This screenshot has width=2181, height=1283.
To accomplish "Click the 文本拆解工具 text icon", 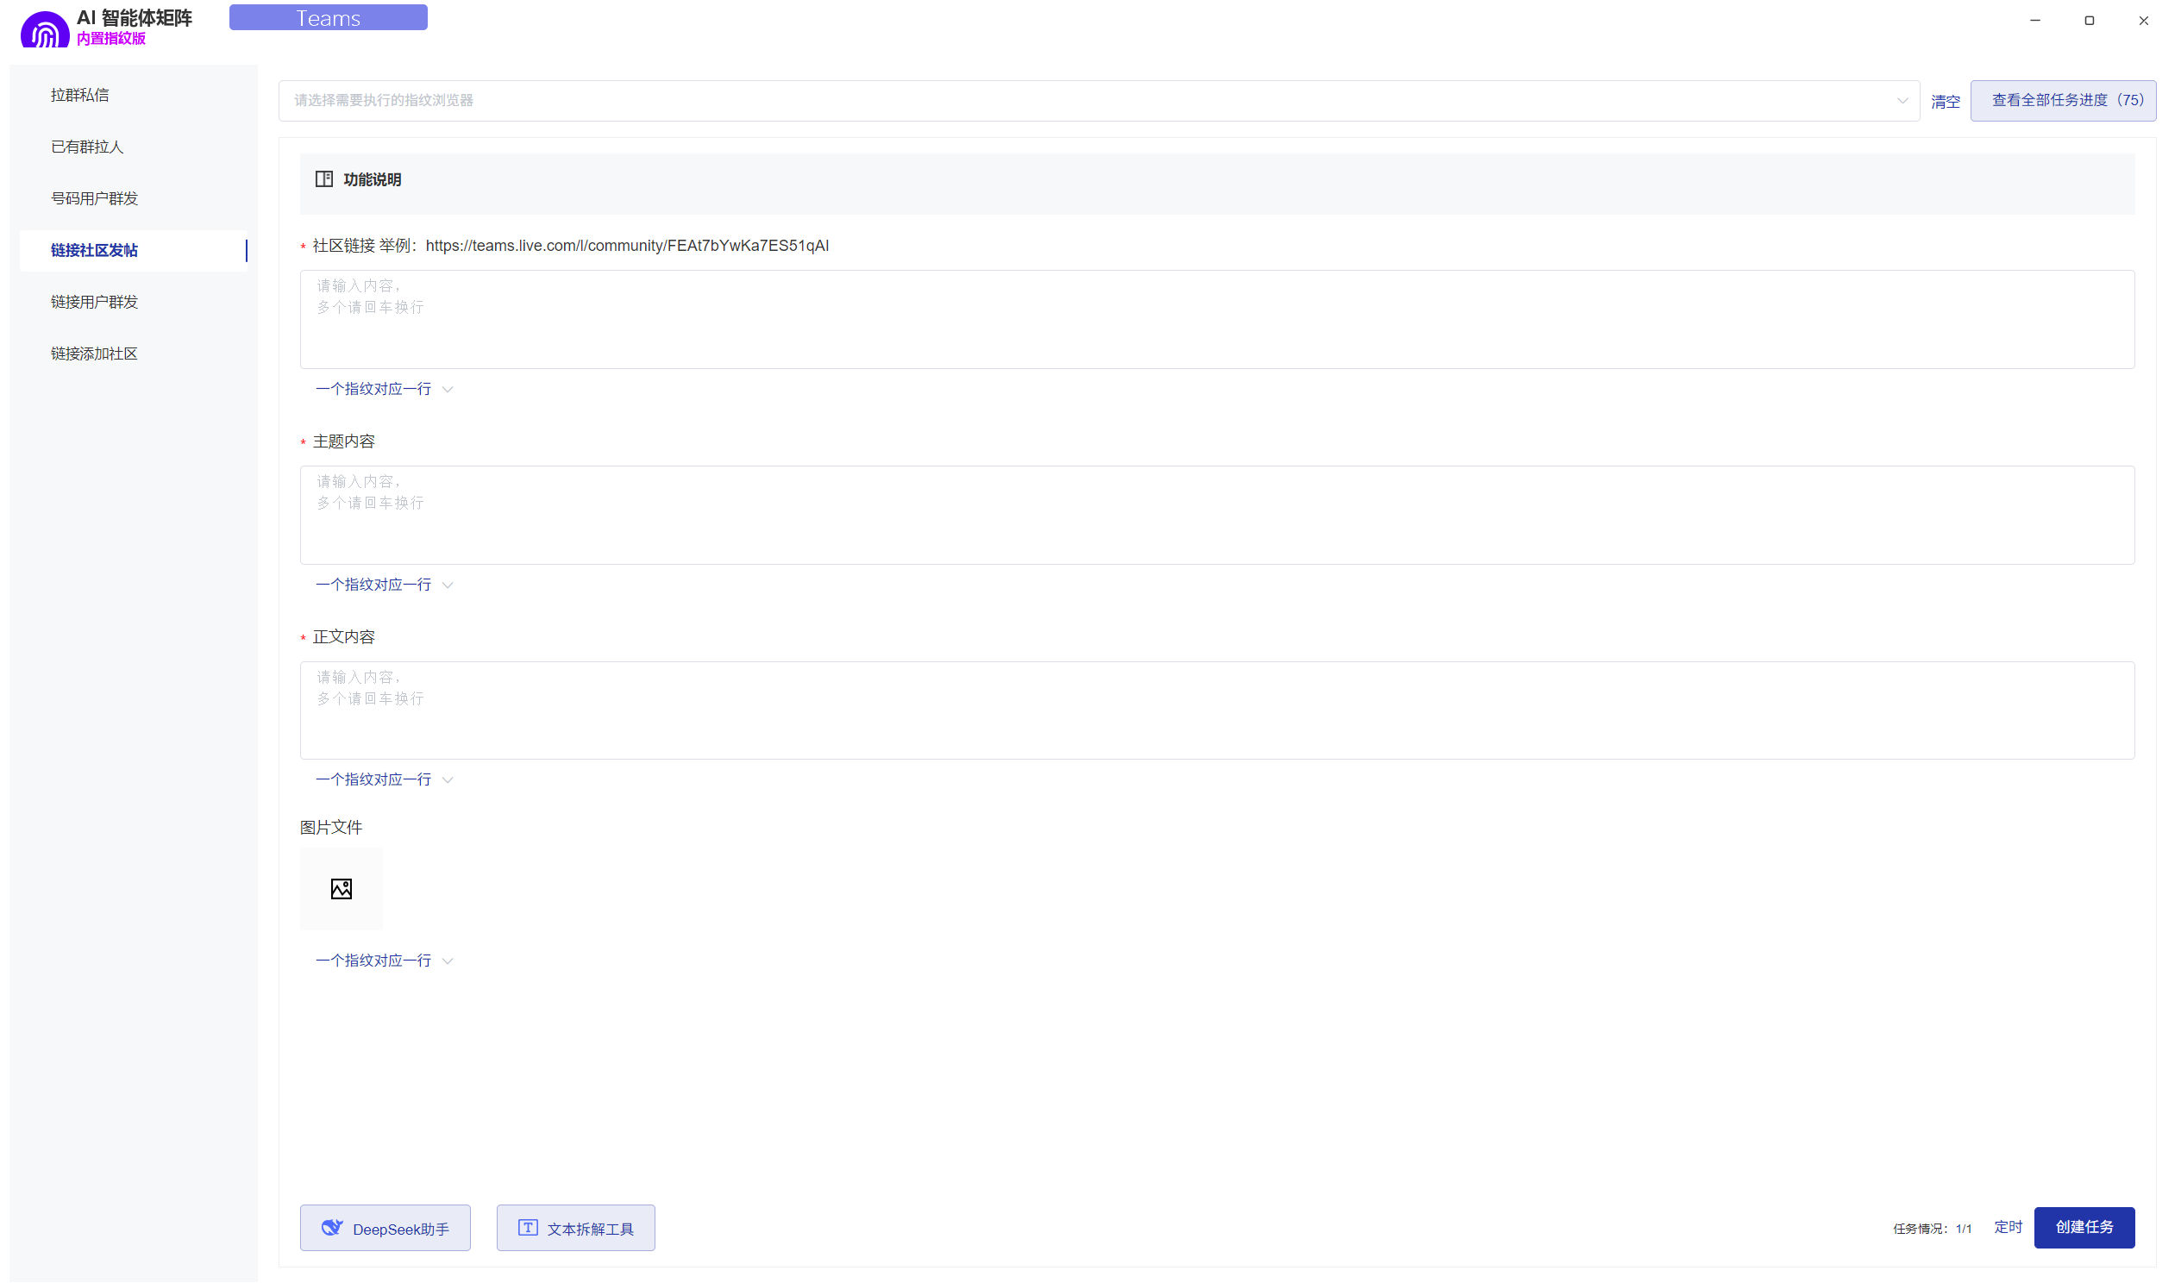I will click(x=527, y=1228).
